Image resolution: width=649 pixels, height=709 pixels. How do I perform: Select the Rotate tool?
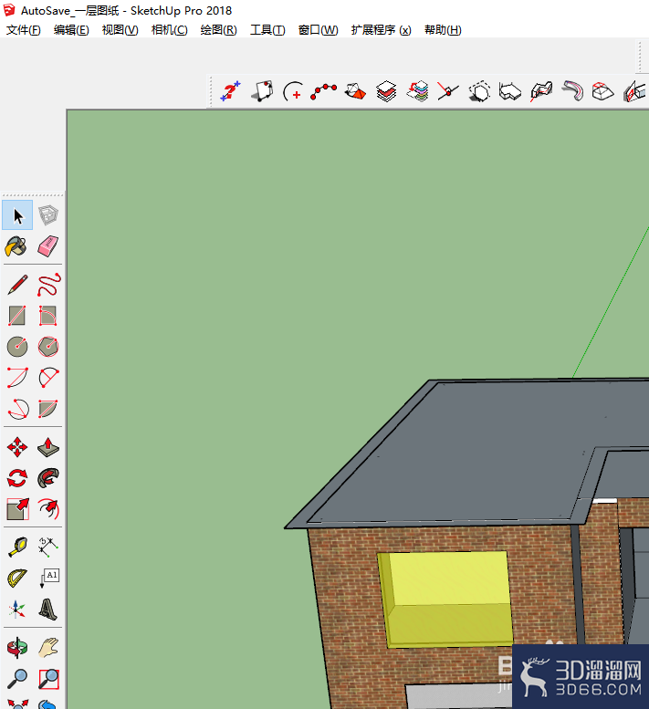17,478
